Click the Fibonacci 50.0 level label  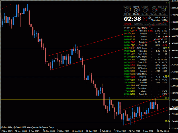(x=167, y=98)
